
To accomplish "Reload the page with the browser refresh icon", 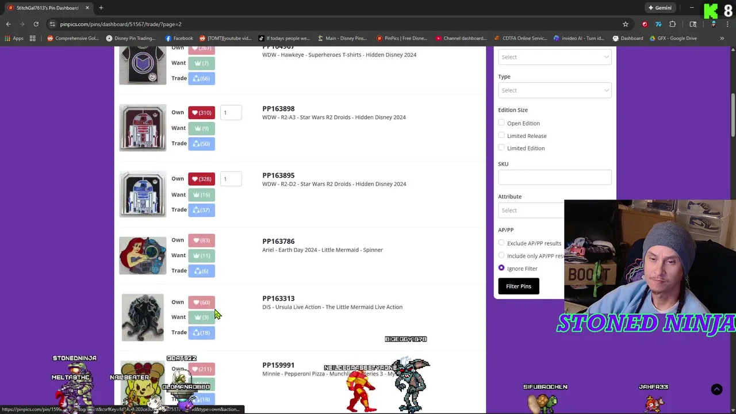I will (x=36, y=24).
